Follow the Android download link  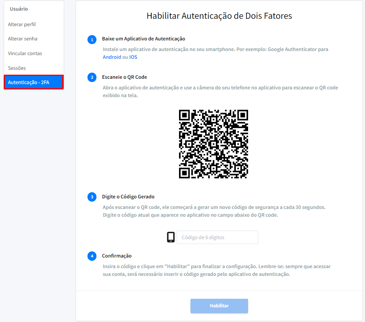112,57
